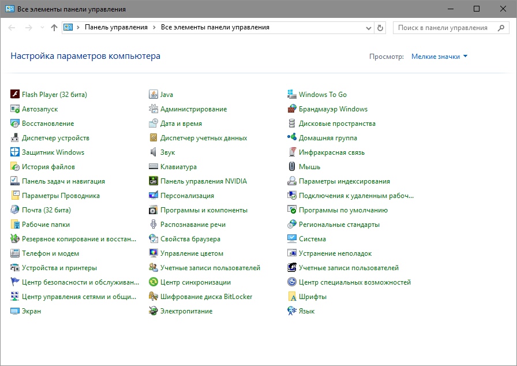517x366 pixels.
Task: Open the Электропитание power icon
Action: (x=153, y=311)
